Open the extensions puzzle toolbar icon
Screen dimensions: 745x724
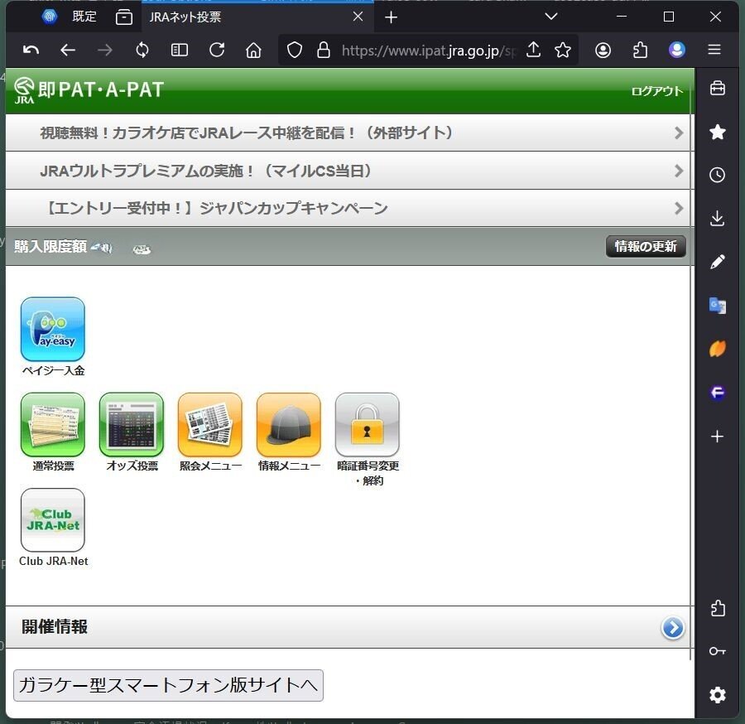[x=640, y=50]
